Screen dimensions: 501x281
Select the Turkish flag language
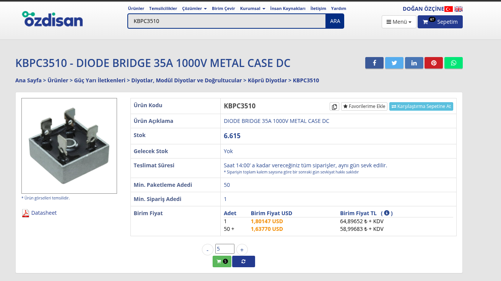coord(448,9)
